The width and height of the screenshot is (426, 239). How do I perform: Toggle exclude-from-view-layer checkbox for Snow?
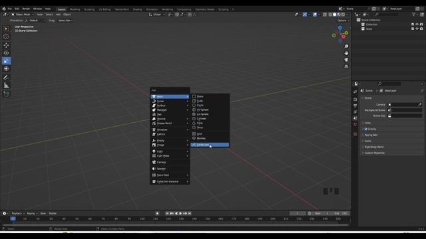tap(413, 29)
